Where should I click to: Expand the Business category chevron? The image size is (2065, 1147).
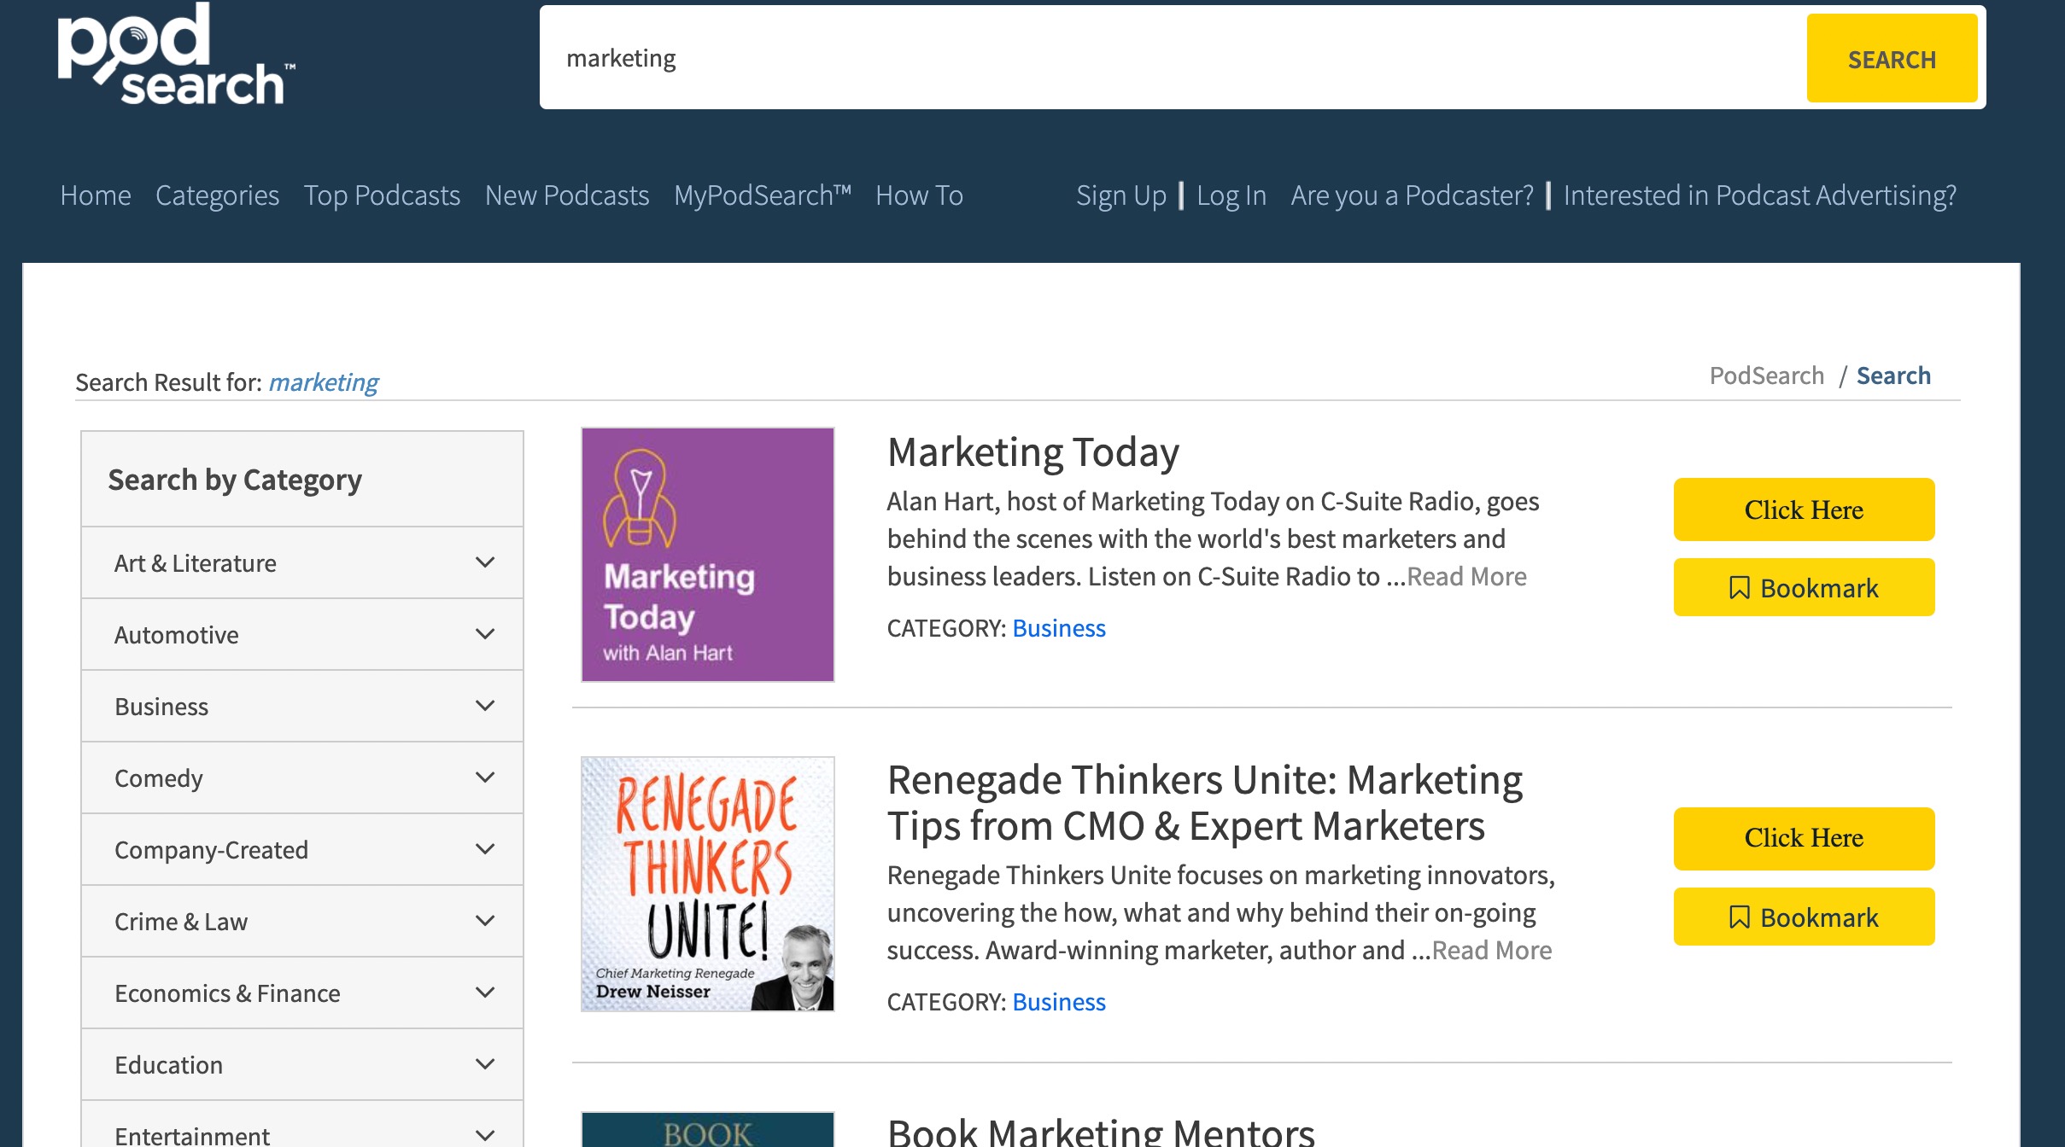485,706
